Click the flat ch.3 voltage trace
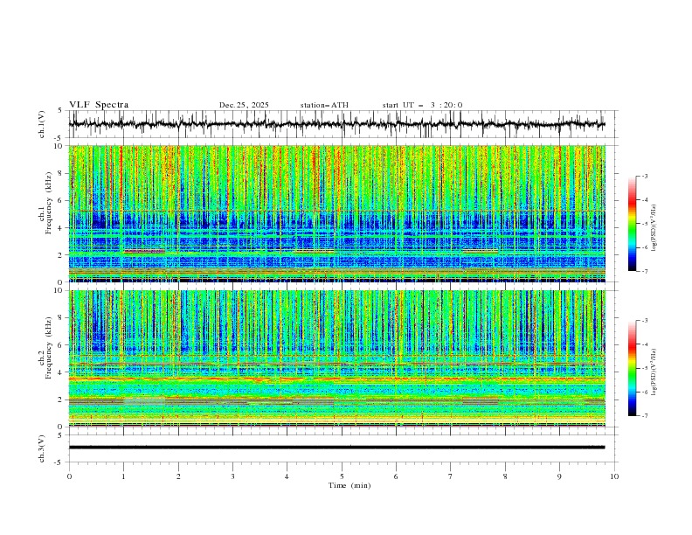Viewport: 692px width, 535px height. click(341, 447)
